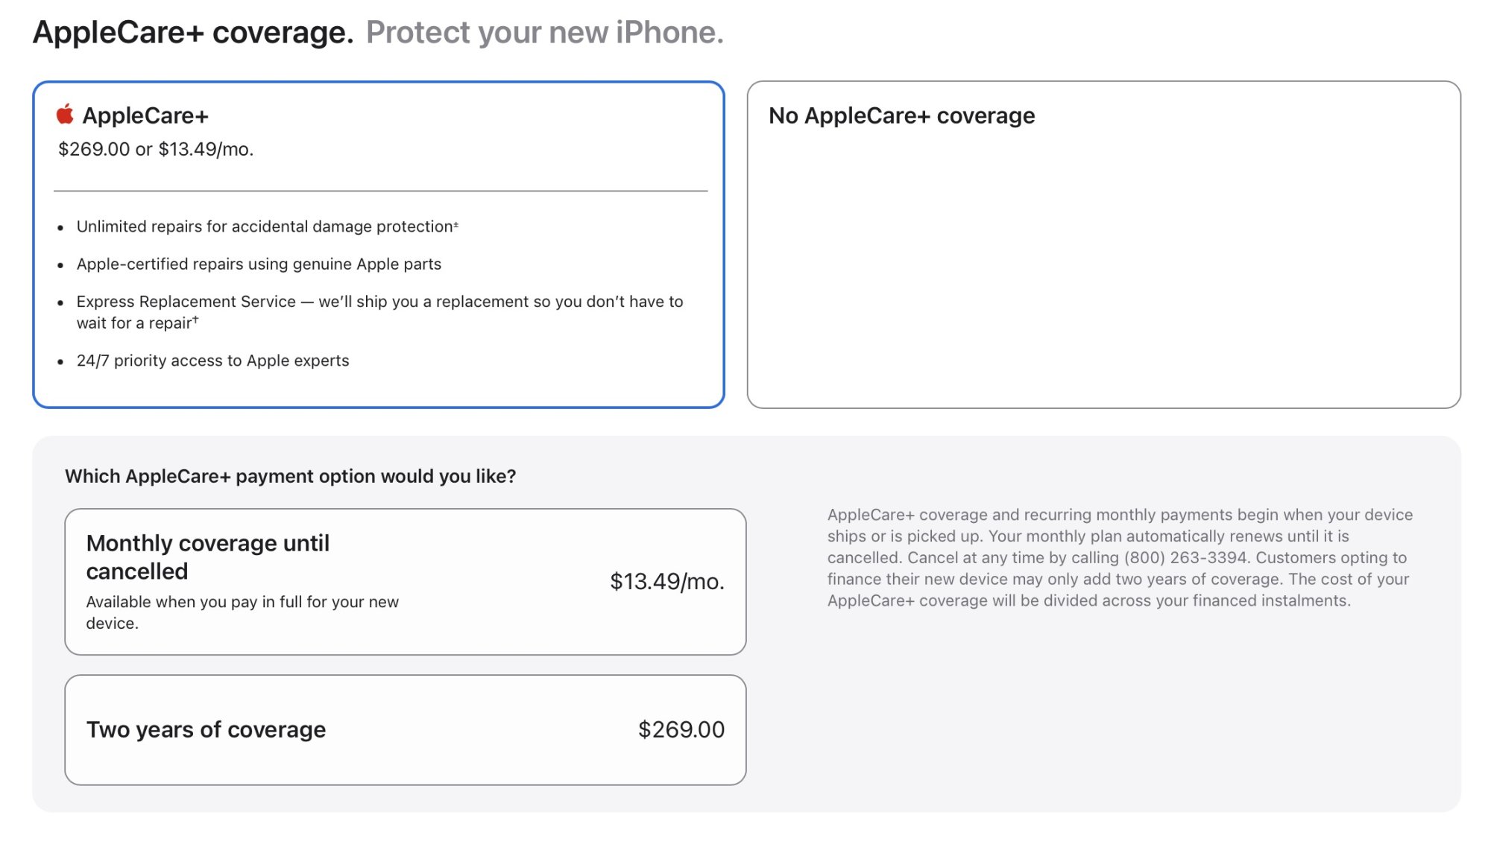Screen dimensions: 1491x850
Task: Click the $269.00 price in two-year option
Action: [x=681, y=730]
